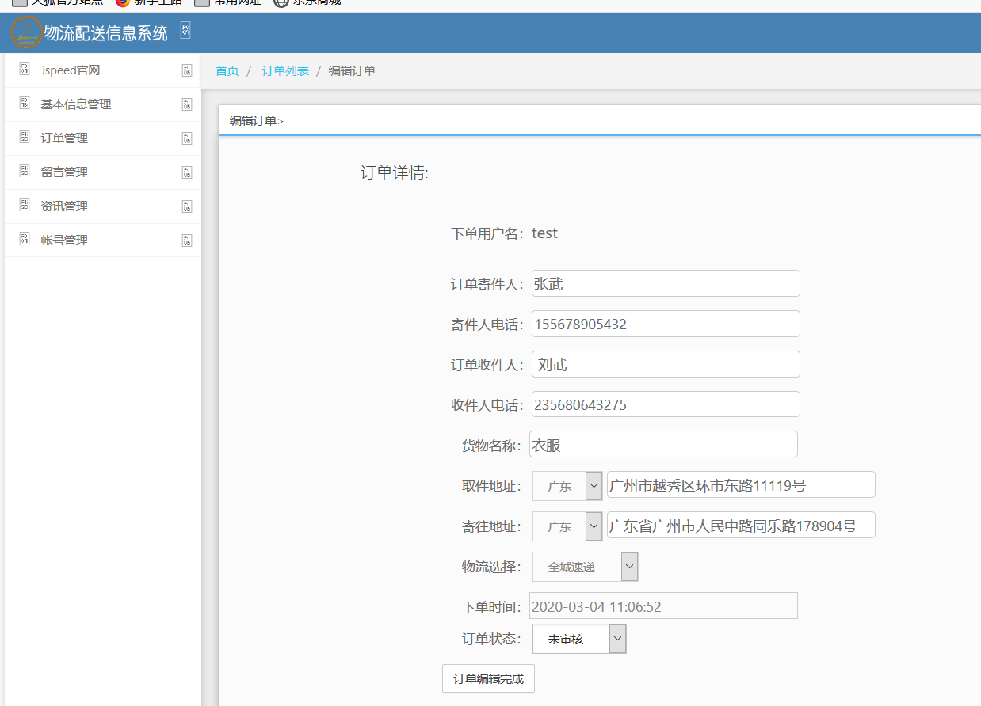Image resolution: width=981 pixels, height=706 pixels.
Task: Click the icon left of 订单管理
Action: click(x=25, y=138)
